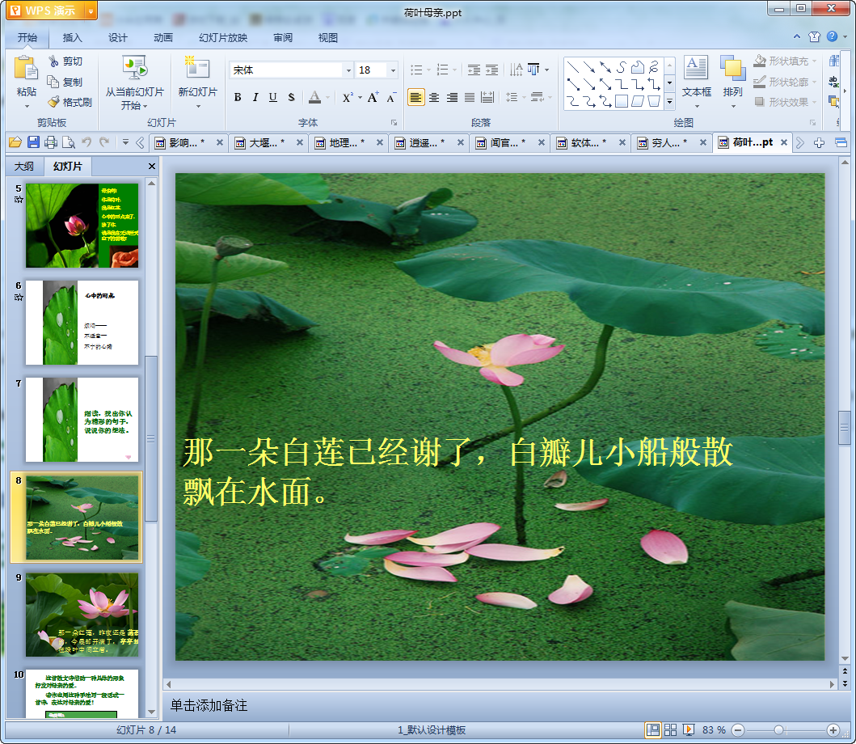Screen dimensions: 856x744
Task: Click the Cut scissors icon
Action: [53, 61]
